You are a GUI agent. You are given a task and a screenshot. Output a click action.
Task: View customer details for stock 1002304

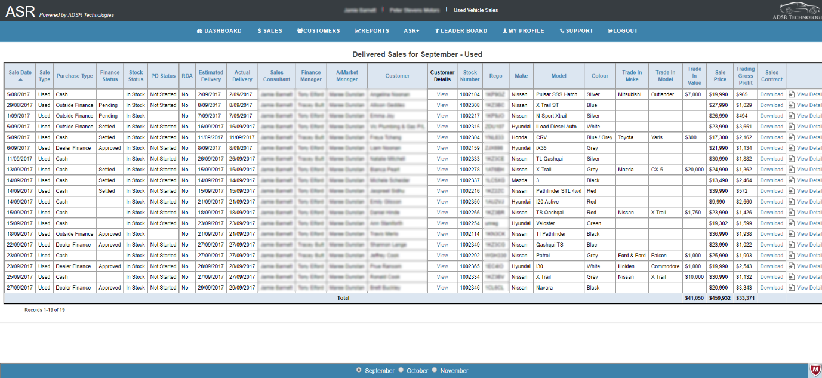click(x=442, y=137)
